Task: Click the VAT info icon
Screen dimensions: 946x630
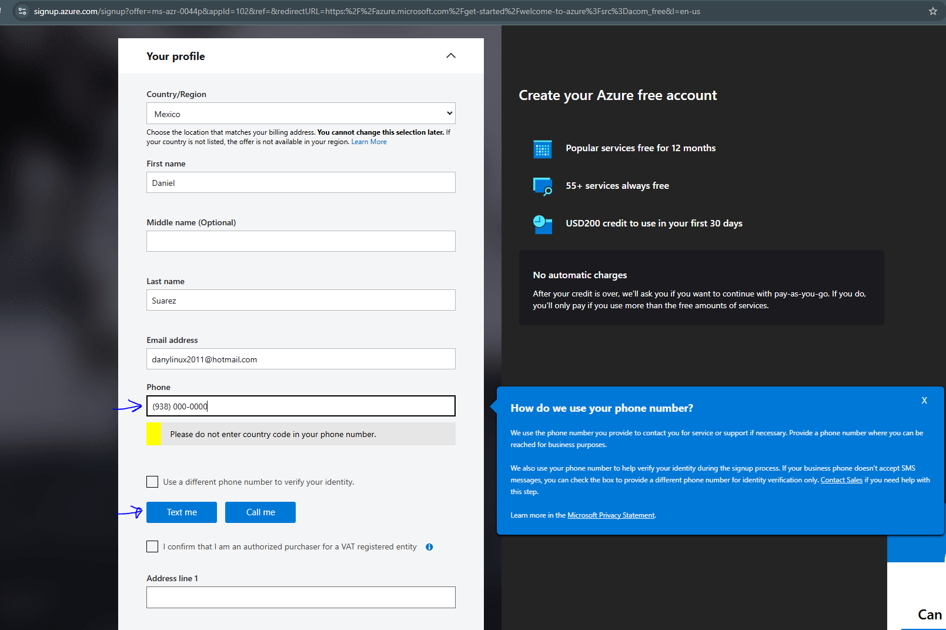Action: [x=429, y=547]
